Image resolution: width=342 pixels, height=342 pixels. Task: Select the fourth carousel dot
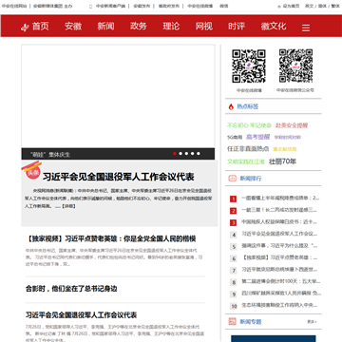click(x=192, y=154)
